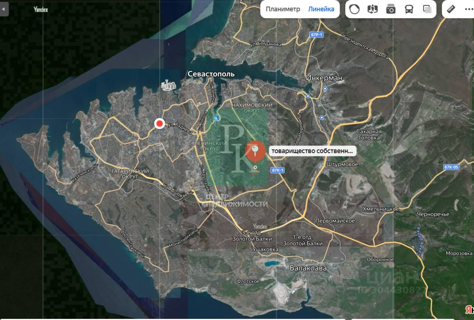Select the Линейка tab
Image resolution: width=474 pixels, height=320 pixels.
pos(321,9)
